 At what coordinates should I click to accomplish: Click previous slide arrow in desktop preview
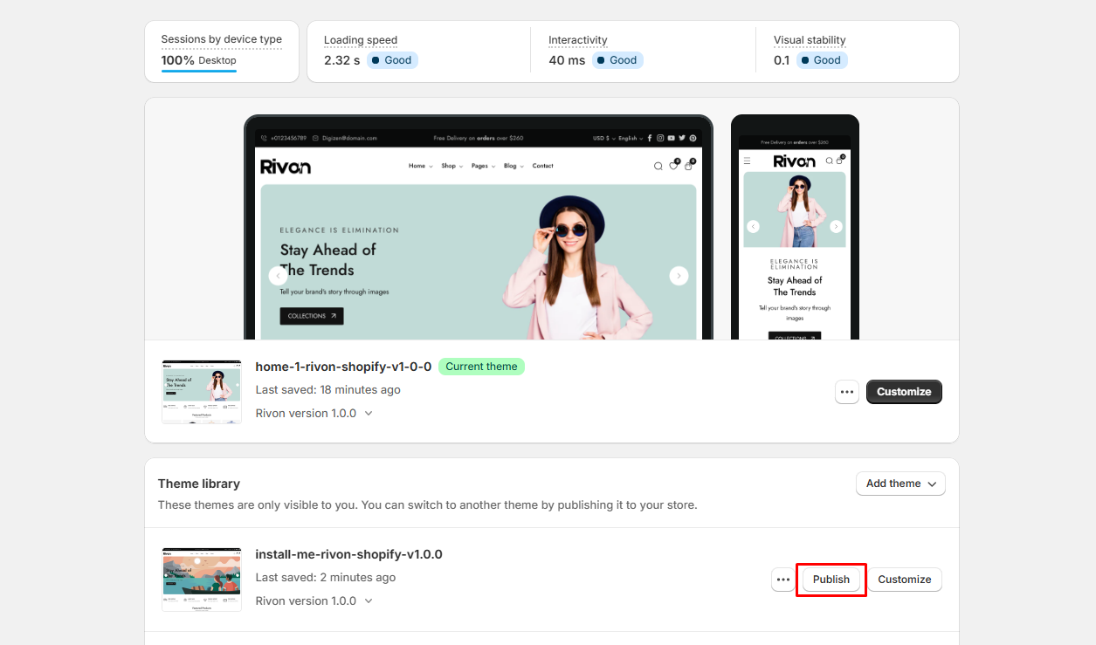(278, 276)
